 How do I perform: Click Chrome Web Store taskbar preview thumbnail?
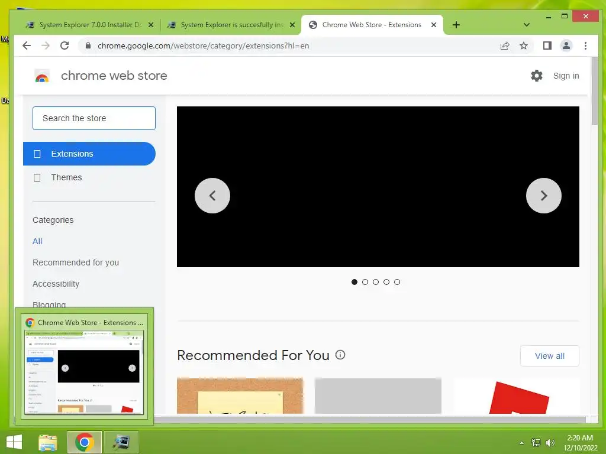coord(84,372)
